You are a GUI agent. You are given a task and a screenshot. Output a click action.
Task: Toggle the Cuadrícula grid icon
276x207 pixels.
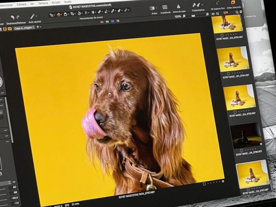pos(165,7)
